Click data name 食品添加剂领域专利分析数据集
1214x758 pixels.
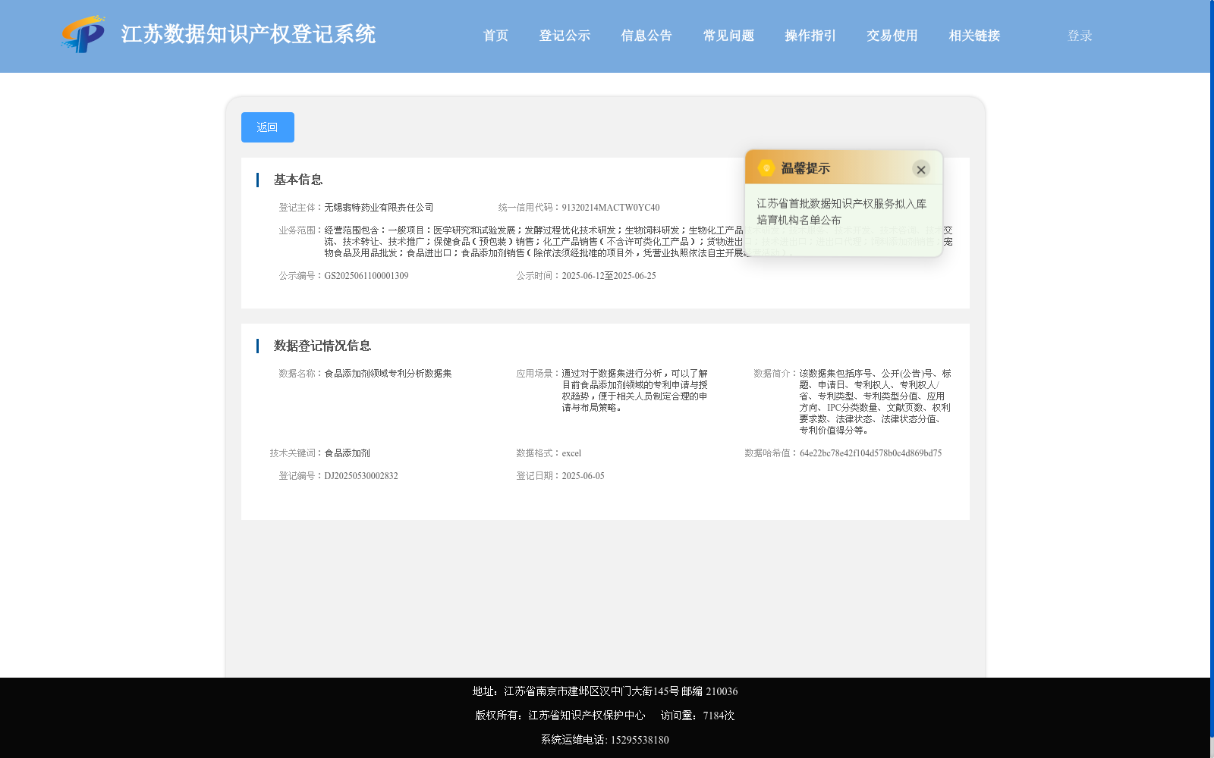click(388, 374)
